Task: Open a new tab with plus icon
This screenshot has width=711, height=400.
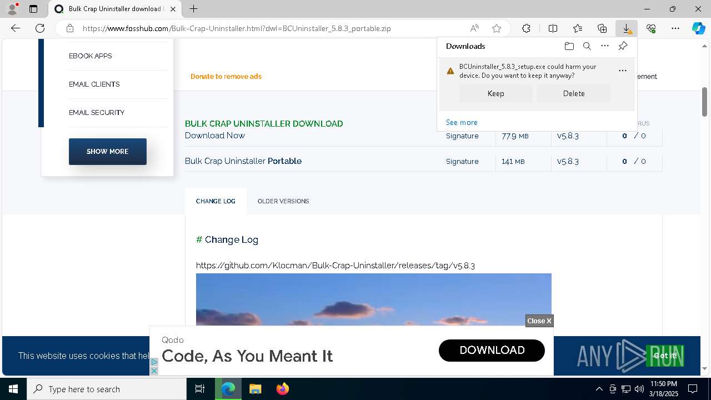Action: tap(193, 9)
